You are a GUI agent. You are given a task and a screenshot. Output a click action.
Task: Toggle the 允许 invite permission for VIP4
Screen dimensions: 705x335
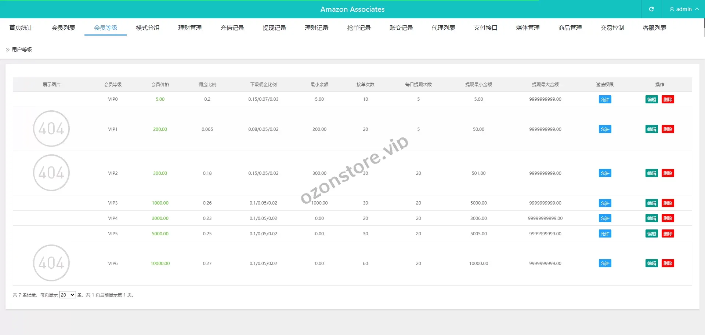(x=605, y=218)
